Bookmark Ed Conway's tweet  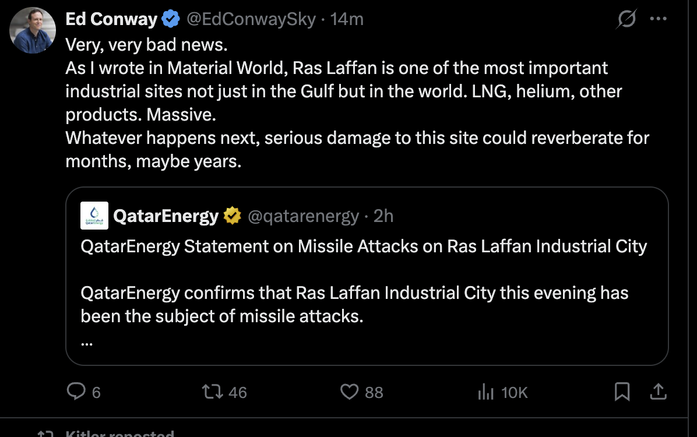click(x=622, y=392)
